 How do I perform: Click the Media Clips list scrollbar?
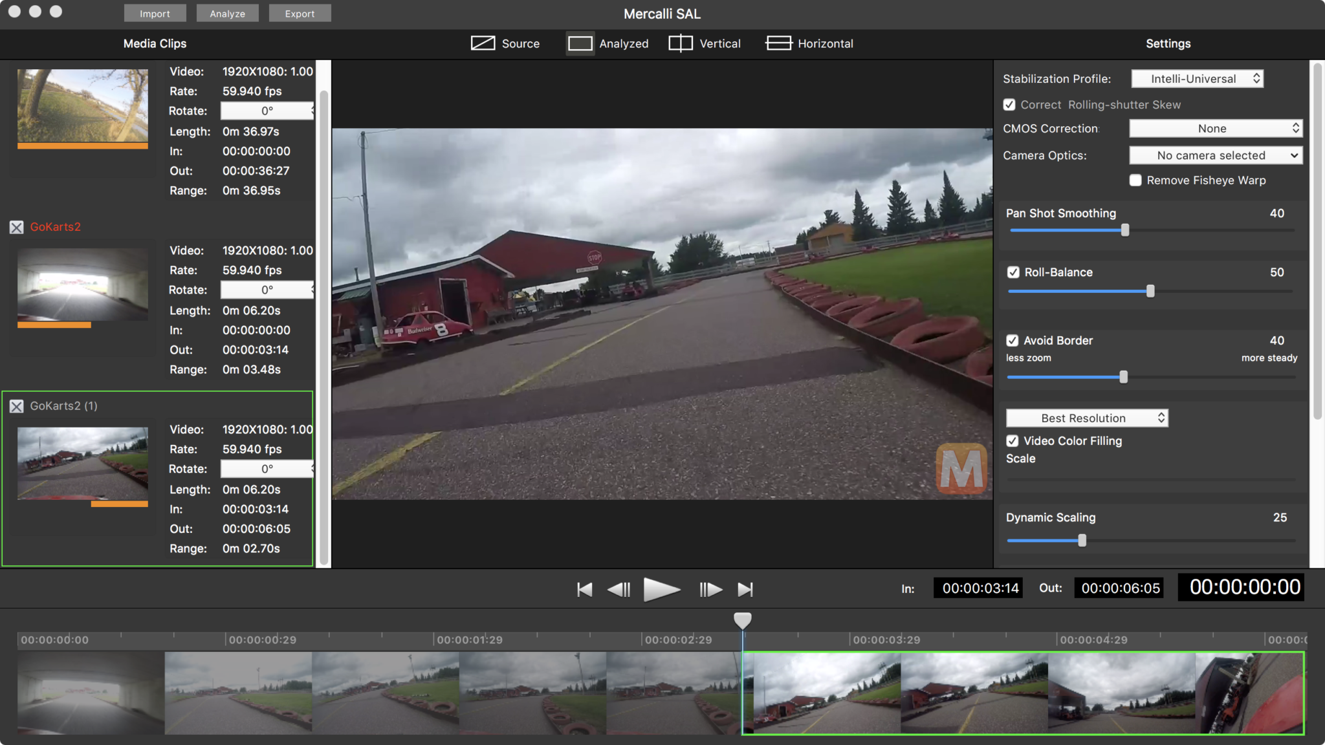(324, 327)
